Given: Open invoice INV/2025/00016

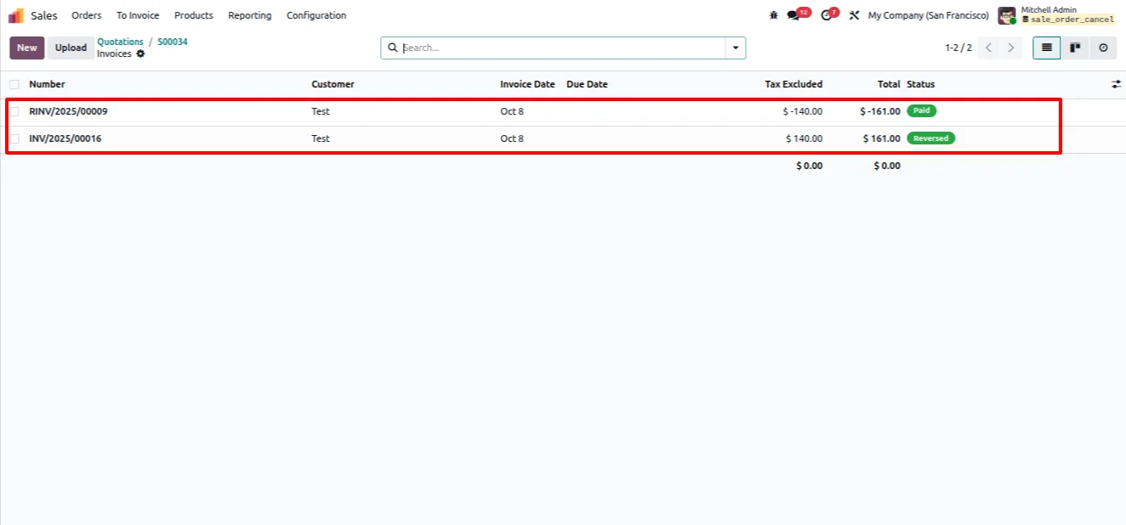Looking at the screenshot, I should pyautogui.click(x=65, y=138).
